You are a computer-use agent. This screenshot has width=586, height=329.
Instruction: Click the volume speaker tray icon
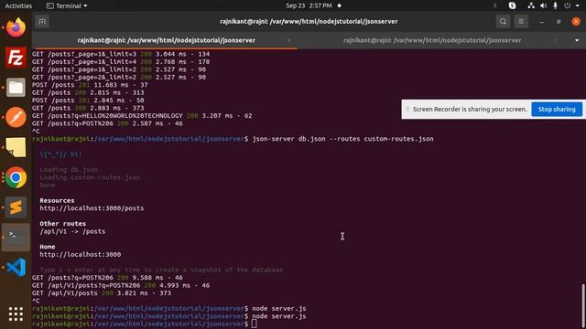pos(543,5)
